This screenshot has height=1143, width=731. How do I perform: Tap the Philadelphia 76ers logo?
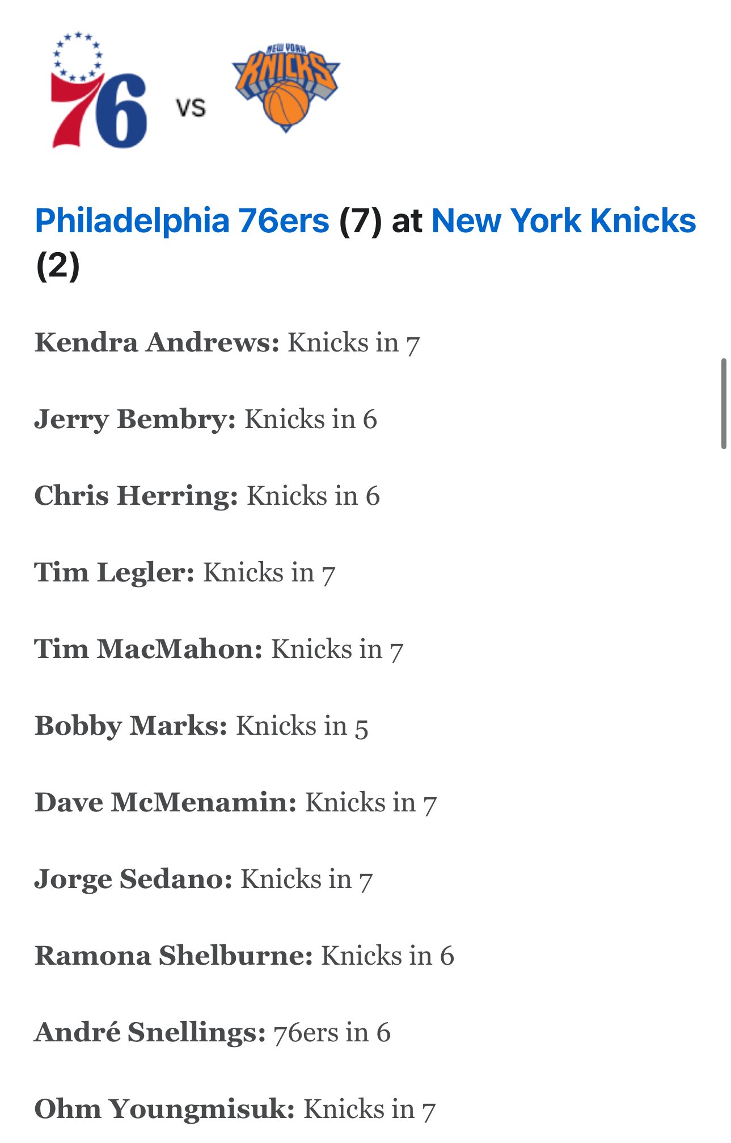point(99,90)
